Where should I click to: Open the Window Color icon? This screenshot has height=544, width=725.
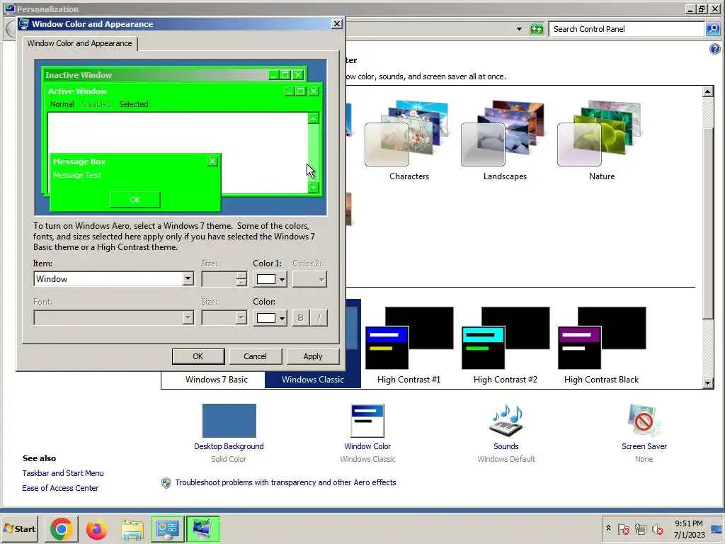(x=367, y=421)
